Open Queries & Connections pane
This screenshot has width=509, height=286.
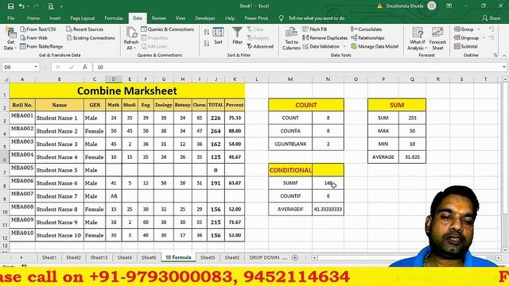tap(168, 29)
